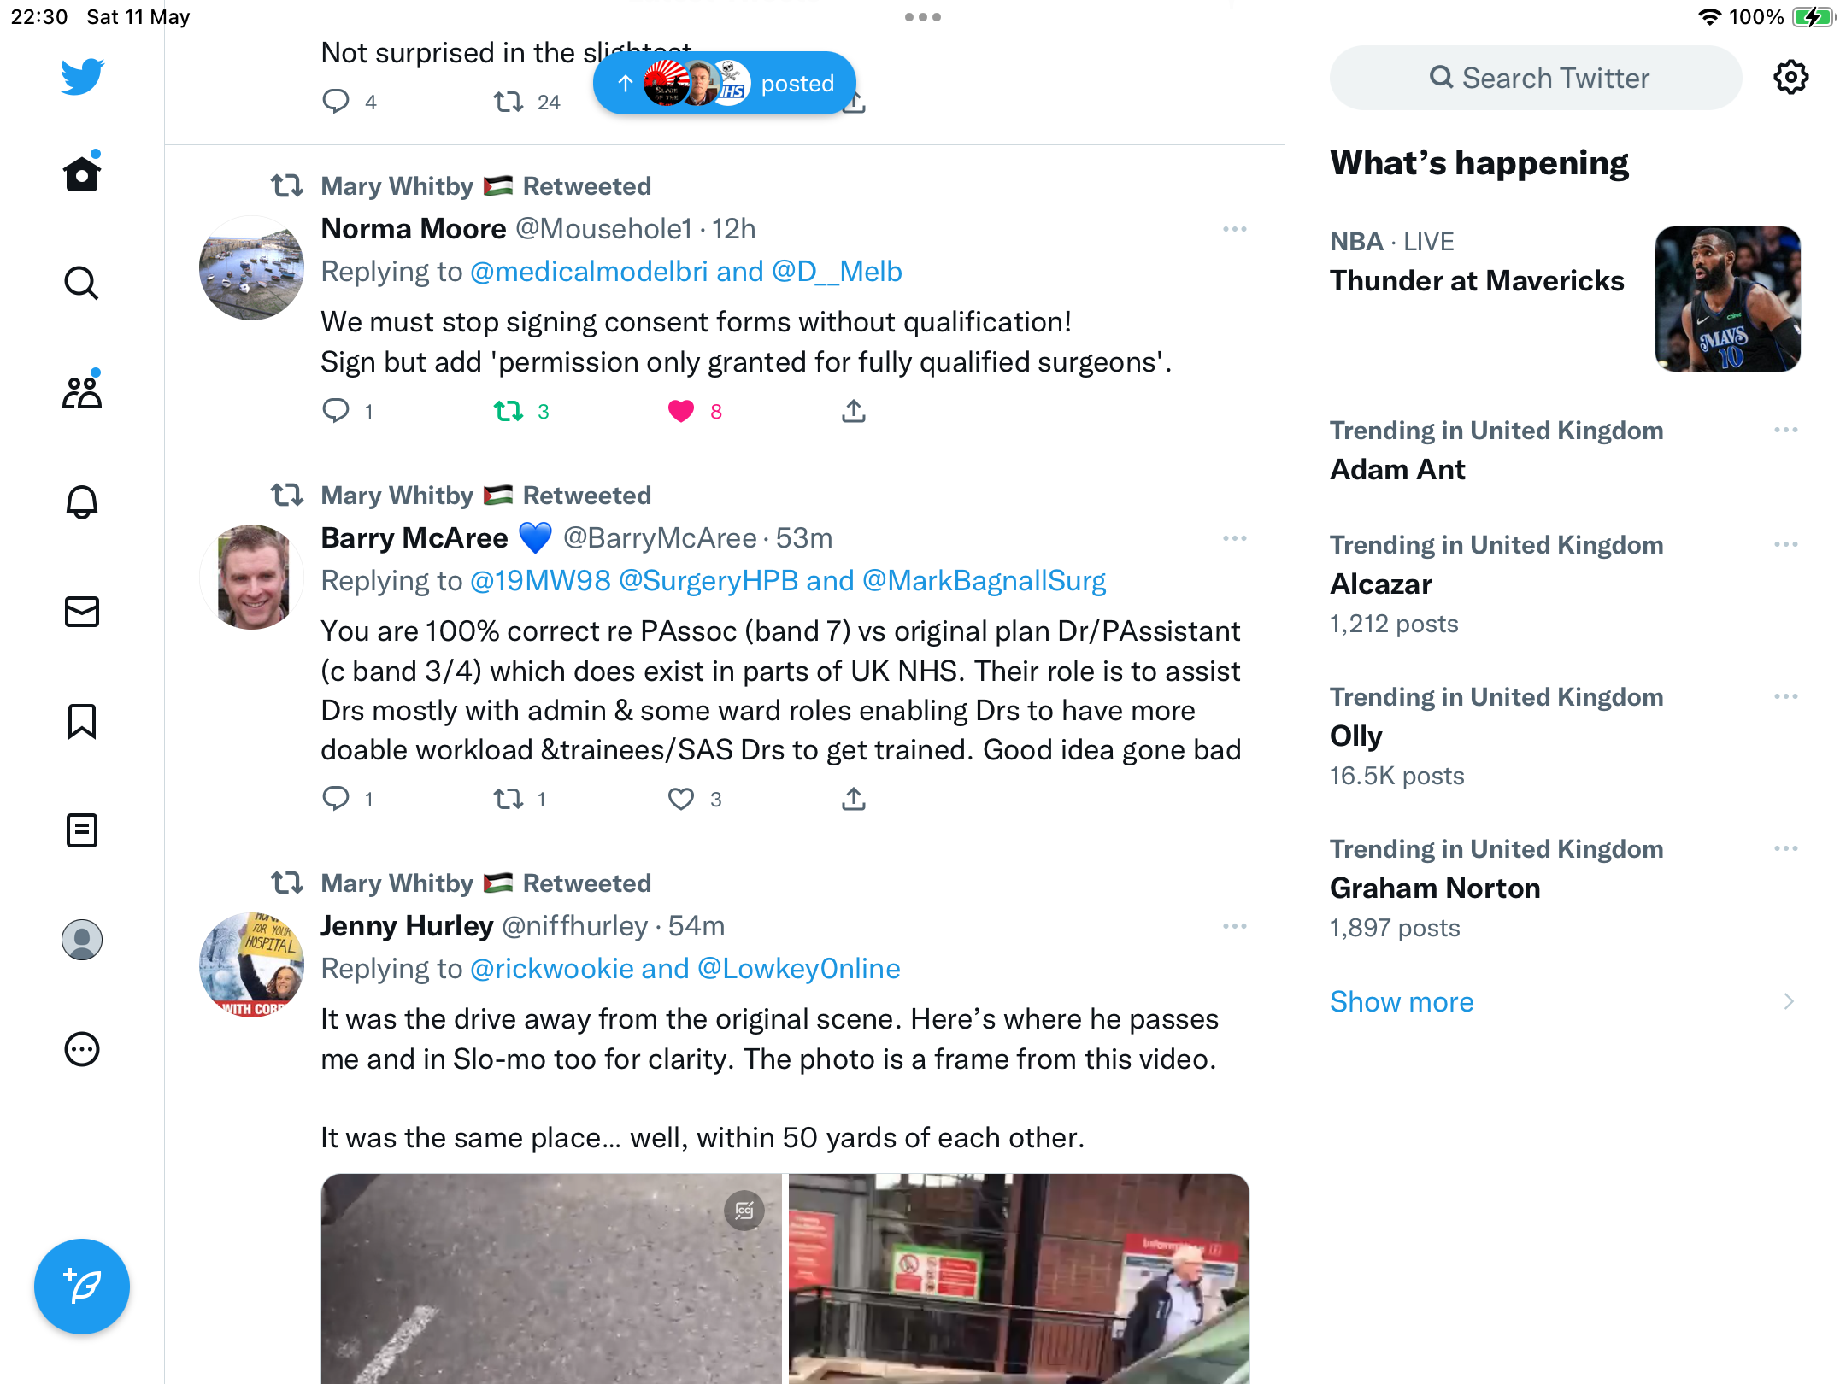Like Barry McAree's tweet
Viewport: 1846px width, 1384px height.
(x=681, y=799)
